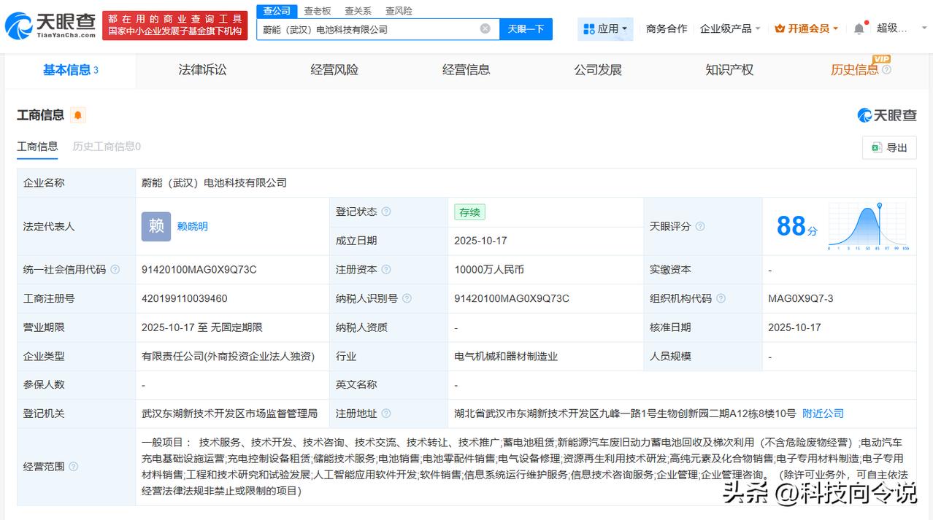The height and width of the screenshot is (520, 933).
Task: Clear the search box with the x icon
Action: 484,28
